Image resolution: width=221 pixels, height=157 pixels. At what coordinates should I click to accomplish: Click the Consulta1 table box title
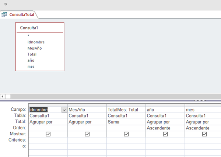29,28
